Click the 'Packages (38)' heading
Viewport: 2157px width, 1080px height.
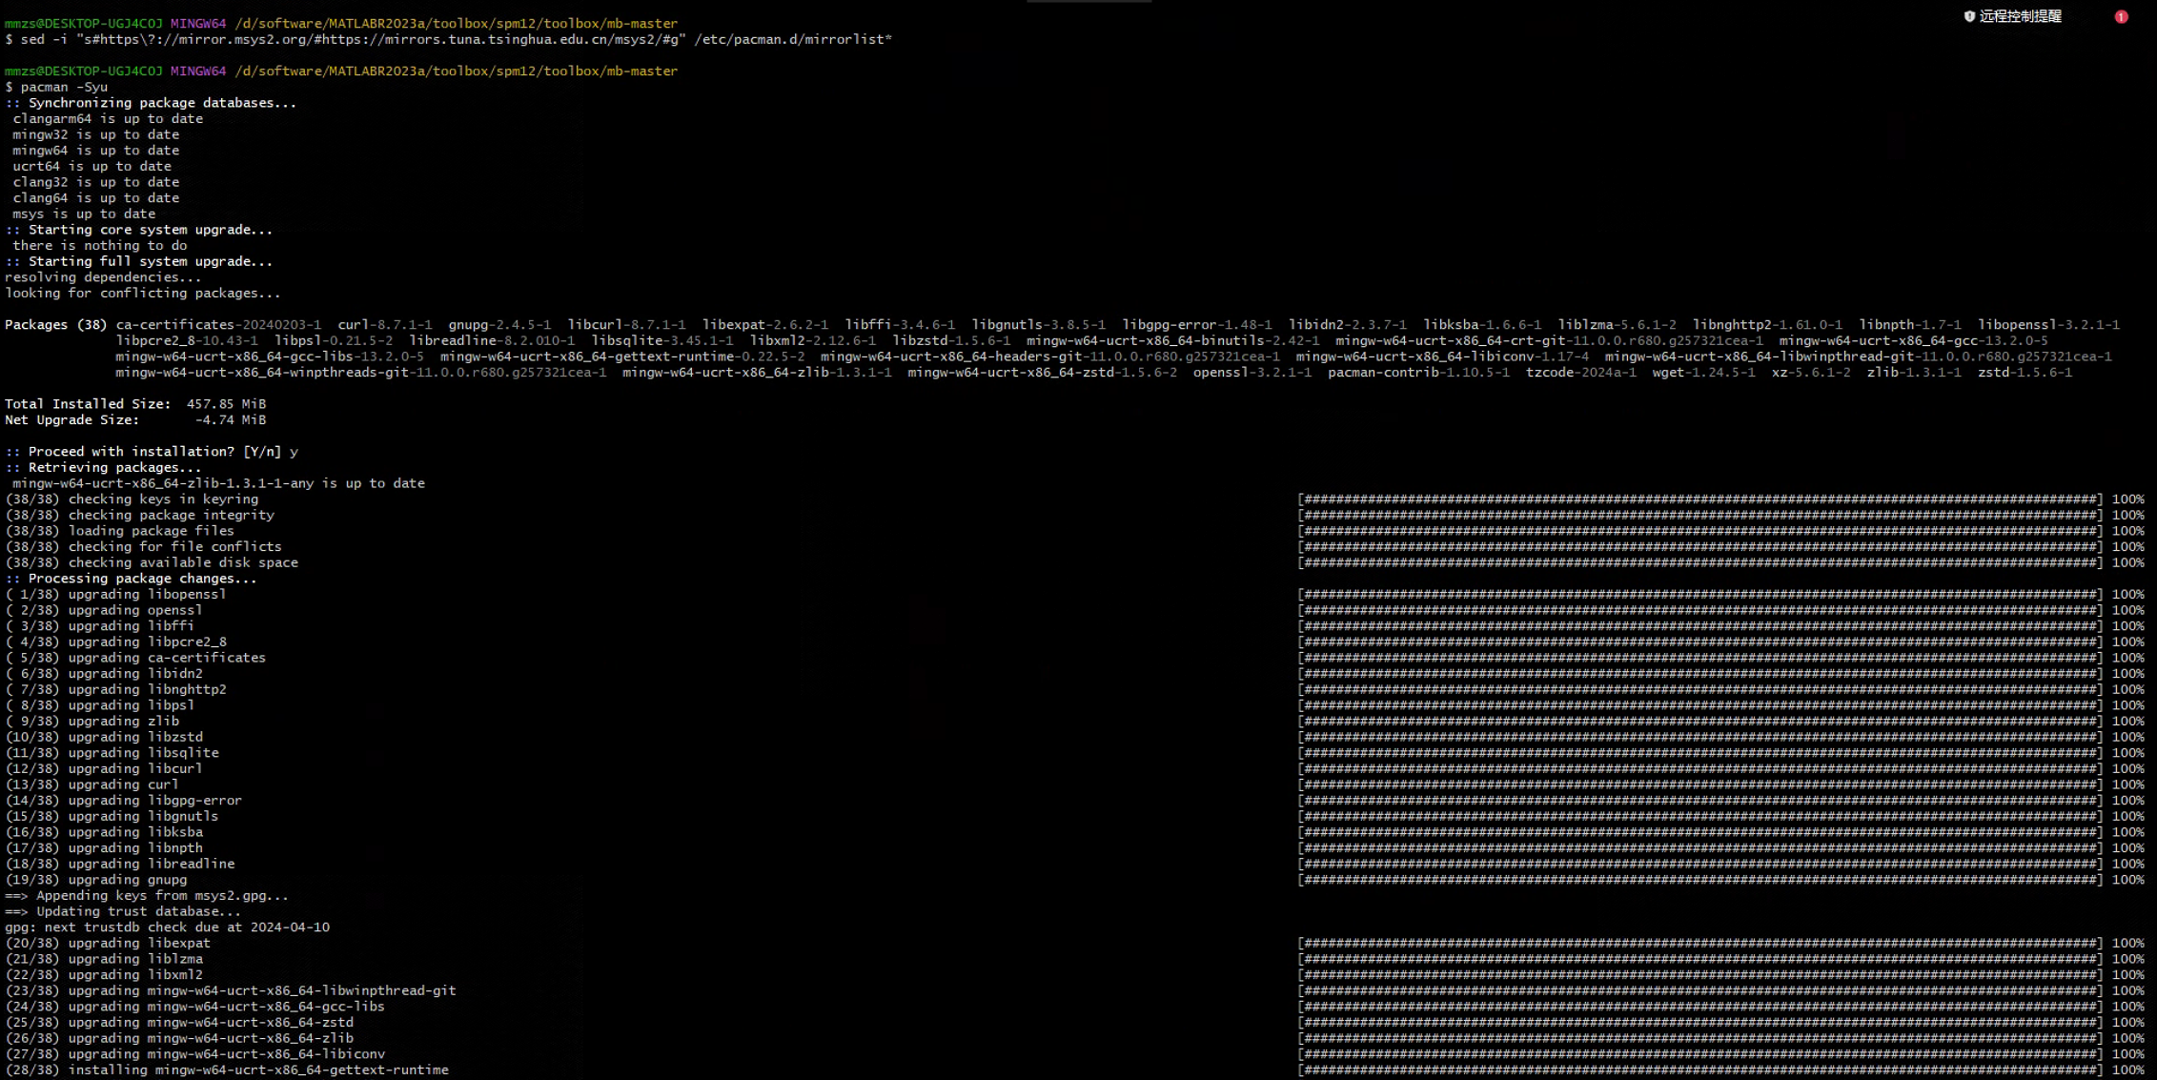coord(55,325)
